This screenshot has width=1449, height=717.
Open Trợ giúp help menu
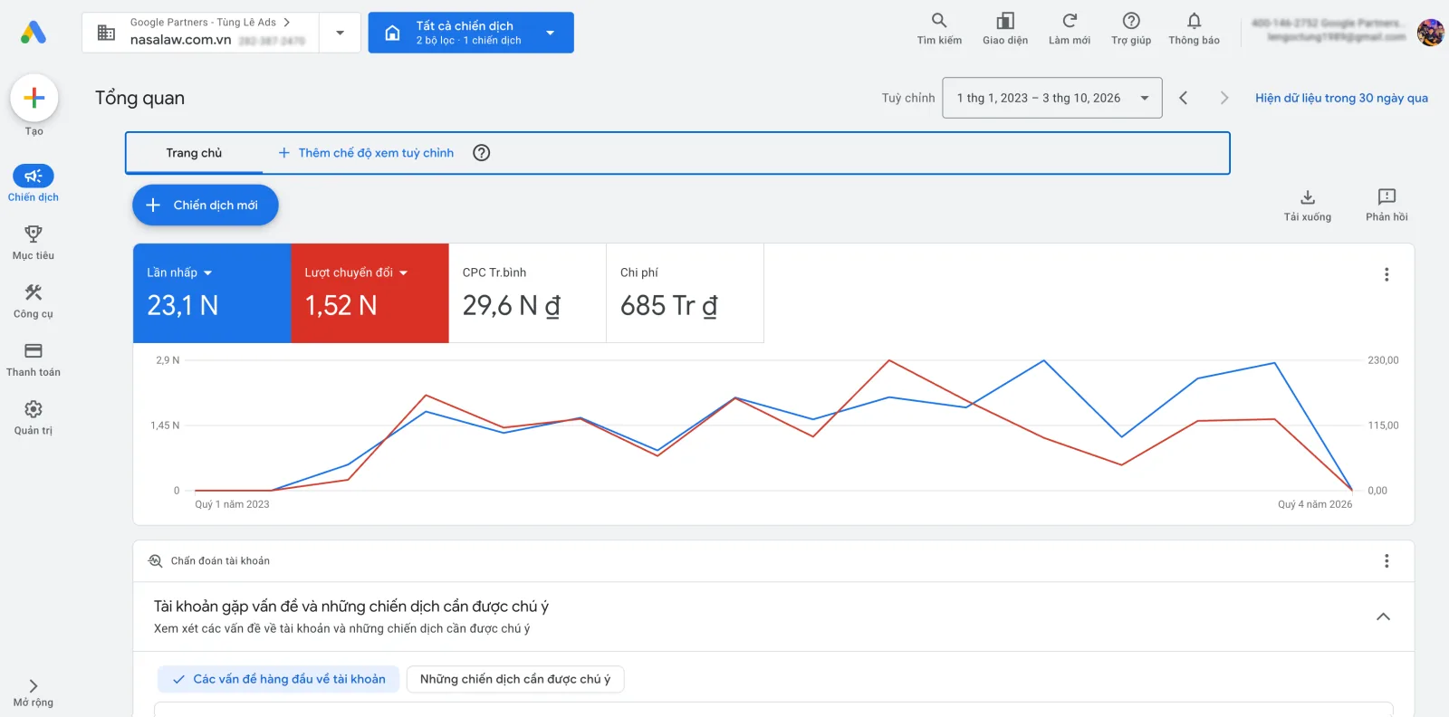point(1131,28)
